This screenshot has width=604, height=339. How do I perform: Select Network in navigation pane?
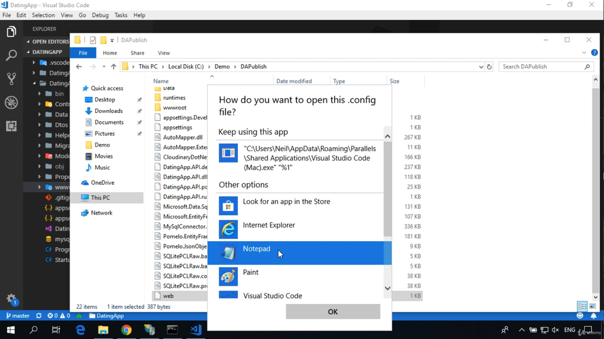101,213
